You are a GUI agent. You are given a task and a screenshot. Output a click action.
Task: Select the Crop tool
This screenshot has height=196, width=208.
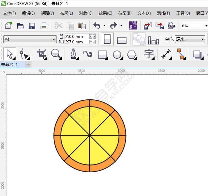pos(42,54)
